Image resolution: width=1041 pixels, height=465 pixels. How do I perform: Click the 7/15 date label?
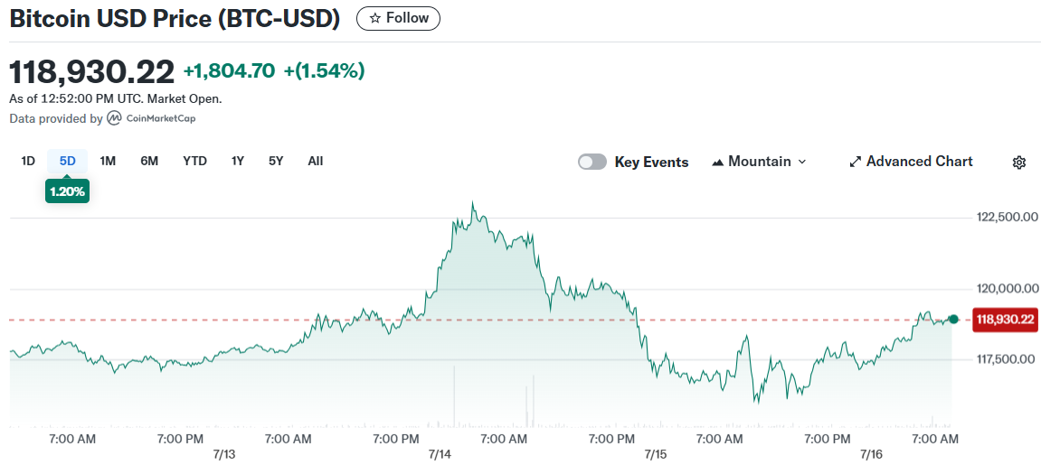click(656, 454)
